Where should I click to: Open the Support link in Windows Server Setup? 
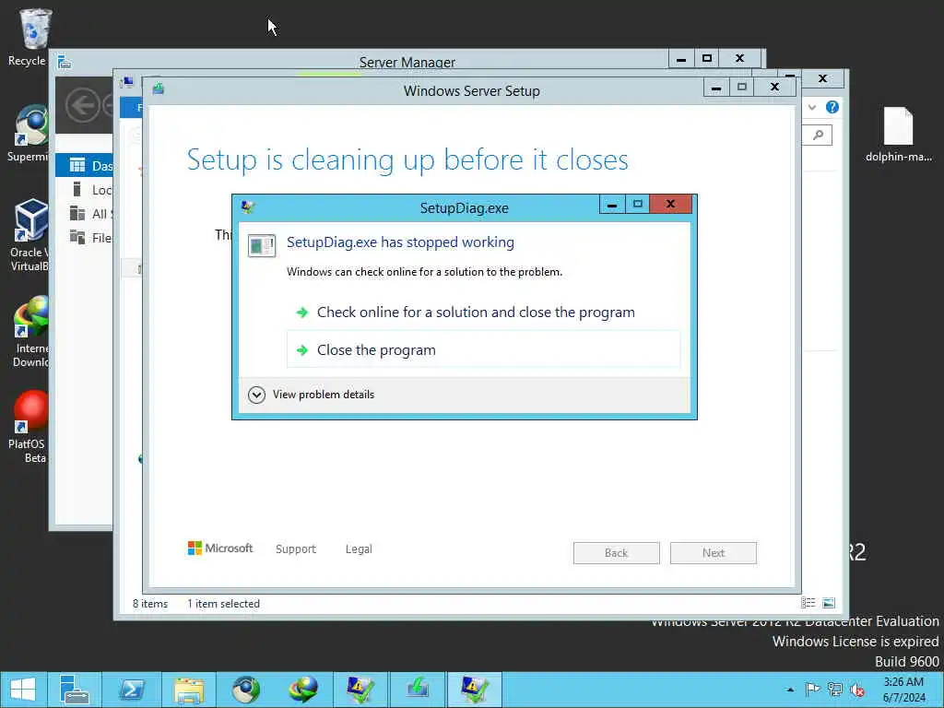(296, 549)
